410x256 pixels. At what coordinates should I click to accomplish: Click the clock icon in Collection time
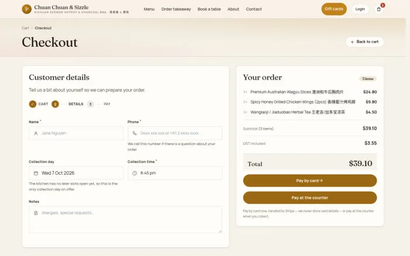tap(135, 173)
